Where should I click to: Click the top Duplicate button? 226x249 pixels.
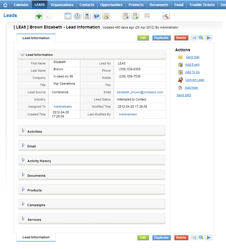tap(161, 38)
